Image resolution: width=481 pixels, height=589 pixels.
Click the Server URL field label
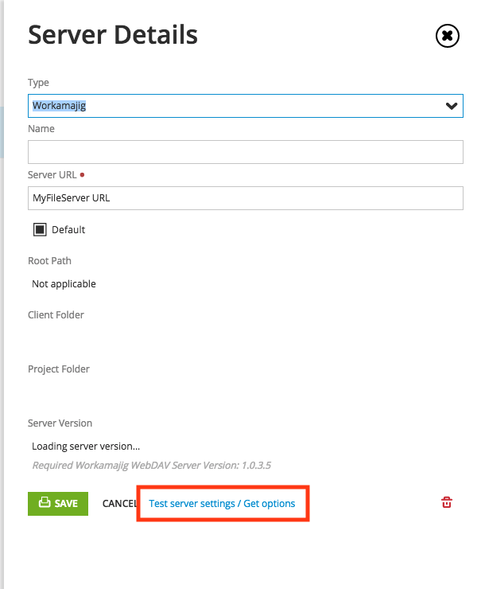[x=52, y=175]
